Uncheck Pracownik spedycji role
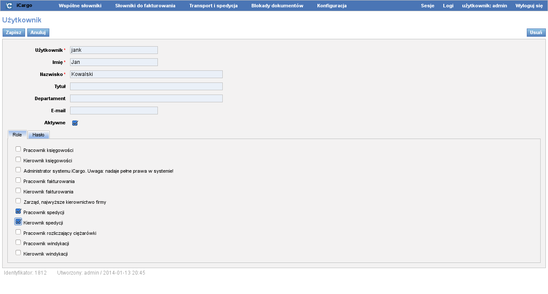Image resolution: width=548 pixels, height=294 pixels. 18,211
